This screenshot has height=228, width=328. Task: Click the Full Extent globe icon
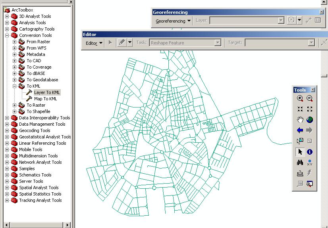[310, 120]
